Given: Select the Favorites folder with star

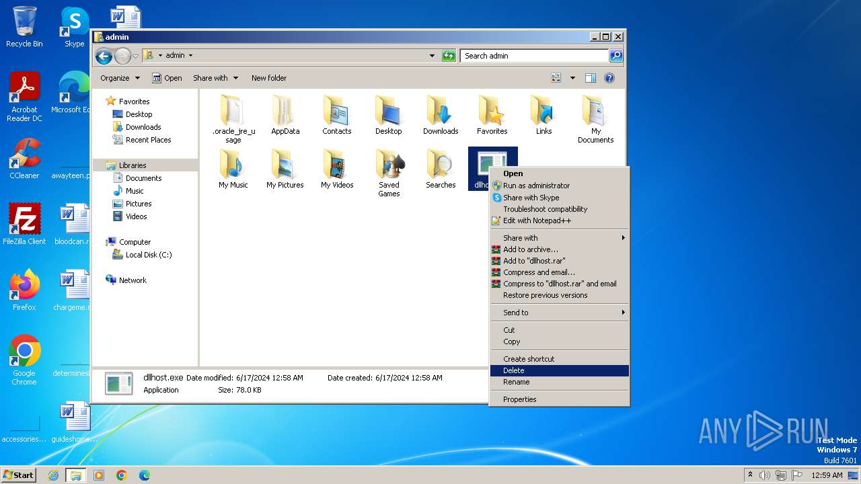Looking at the screenshot, I should 492,115.
